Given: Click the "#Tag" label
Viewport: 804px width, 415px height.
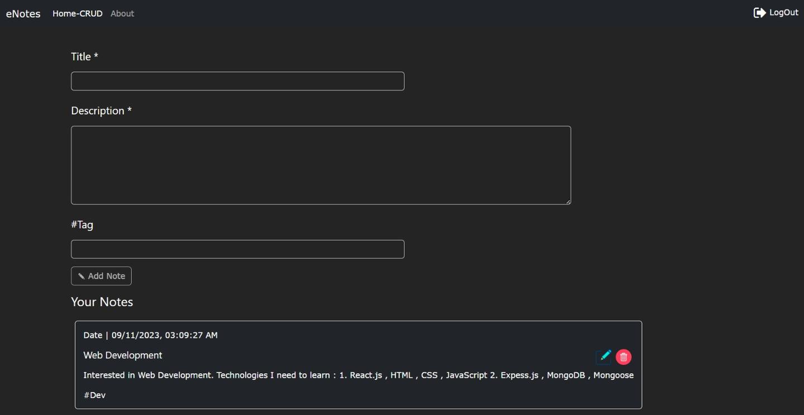Looking at the screenshot, I should [82, 225].
